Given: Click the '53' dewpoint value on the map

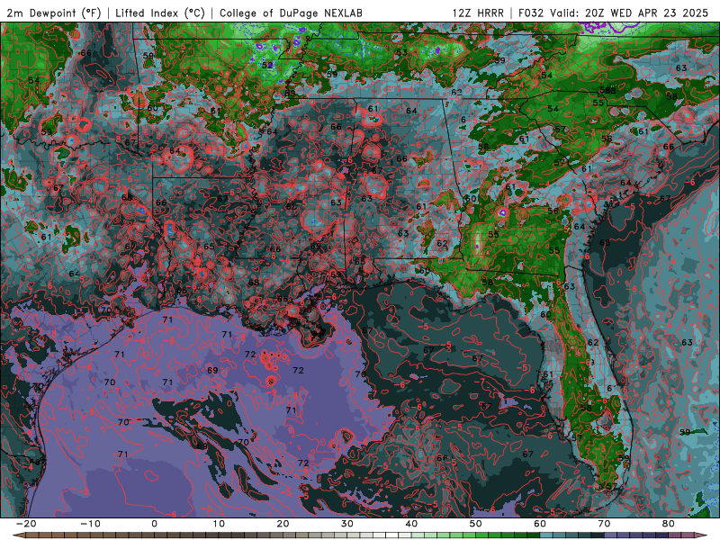Looking at the screenshot, I should [401, 52].
